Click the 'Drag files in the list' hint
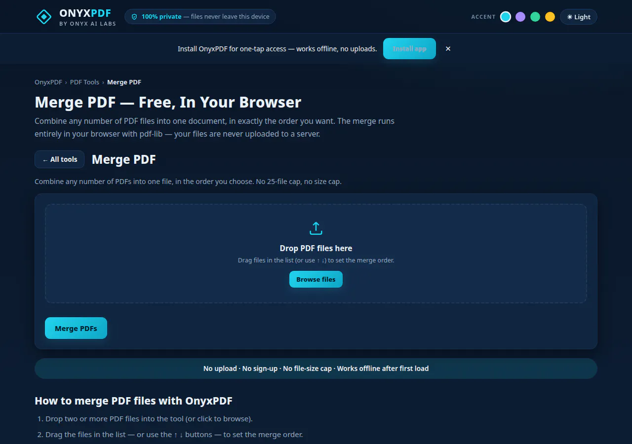The image size is (632, 444). [316, 260]
